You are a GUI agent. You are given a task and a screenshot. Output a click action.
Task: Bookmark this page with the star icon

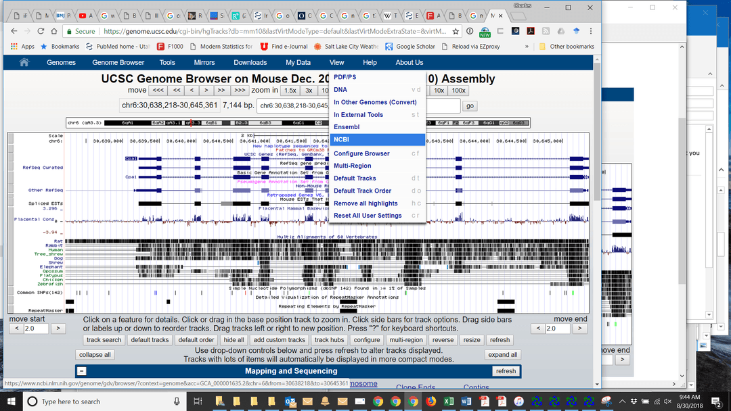456,31
